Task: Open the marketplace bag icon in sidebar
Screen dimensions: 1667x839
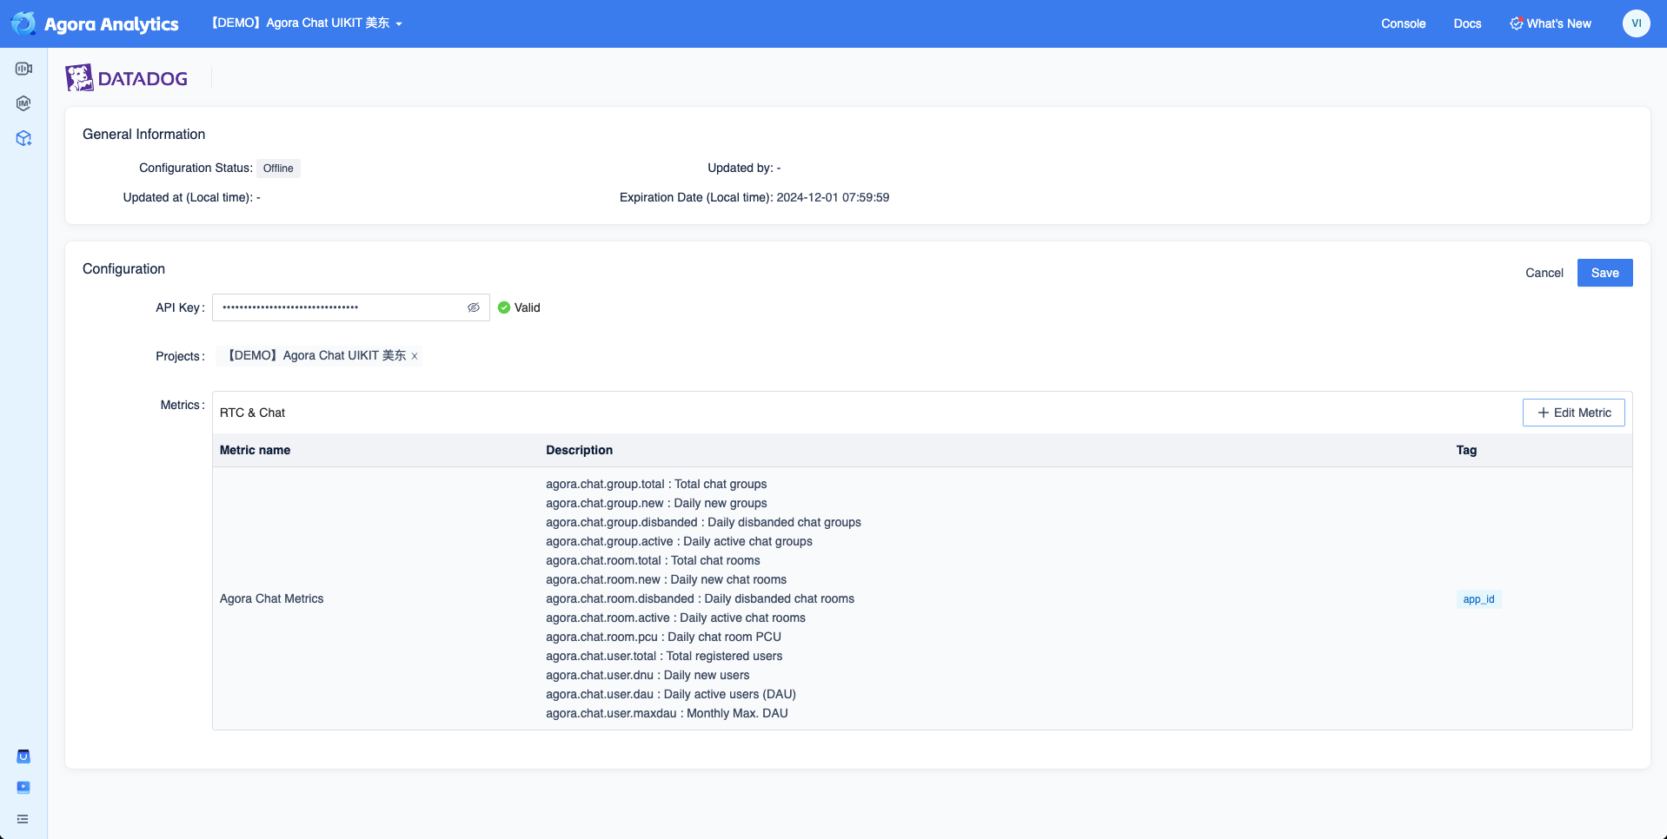Action: pos(23,756)
